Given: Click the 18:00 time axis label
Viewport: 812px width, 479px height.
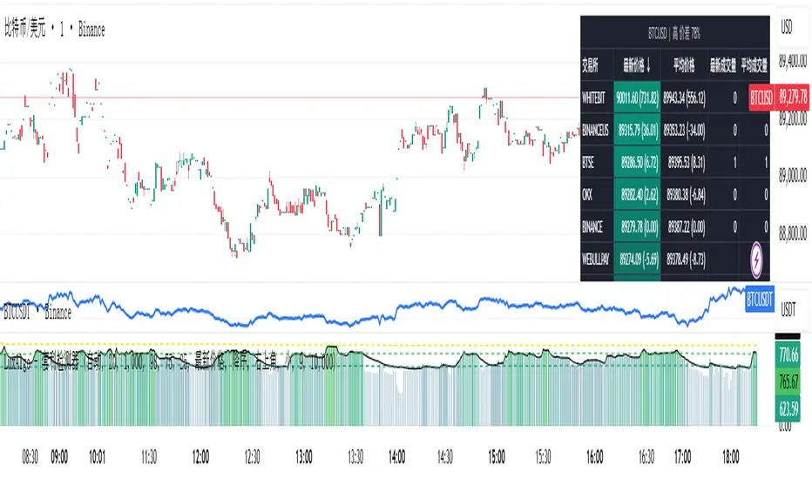Looking at the screenshot, I should (x=731, y=455).
